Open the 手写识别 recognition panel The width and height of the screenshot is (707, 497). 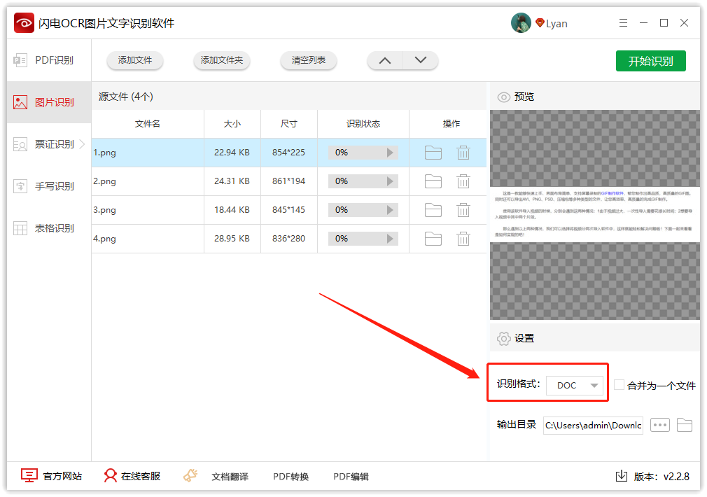tap(46, 185)
